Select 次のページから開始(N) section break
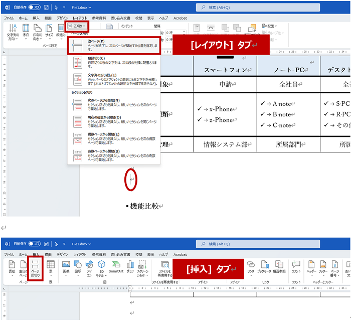Viewport: 351px width, 321px height. (114, 103)
